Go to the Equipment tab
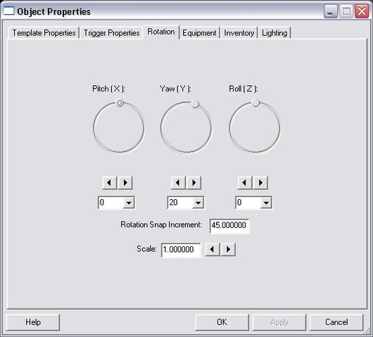373x337 pixels. pos(199,33)
